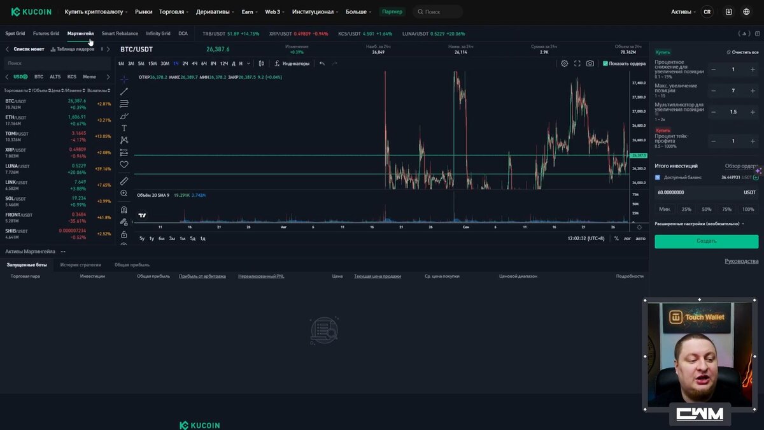Open the Деривативы menu dropdown
The height and width of the screenshot is (430, 764).
[x=215, y=11]
